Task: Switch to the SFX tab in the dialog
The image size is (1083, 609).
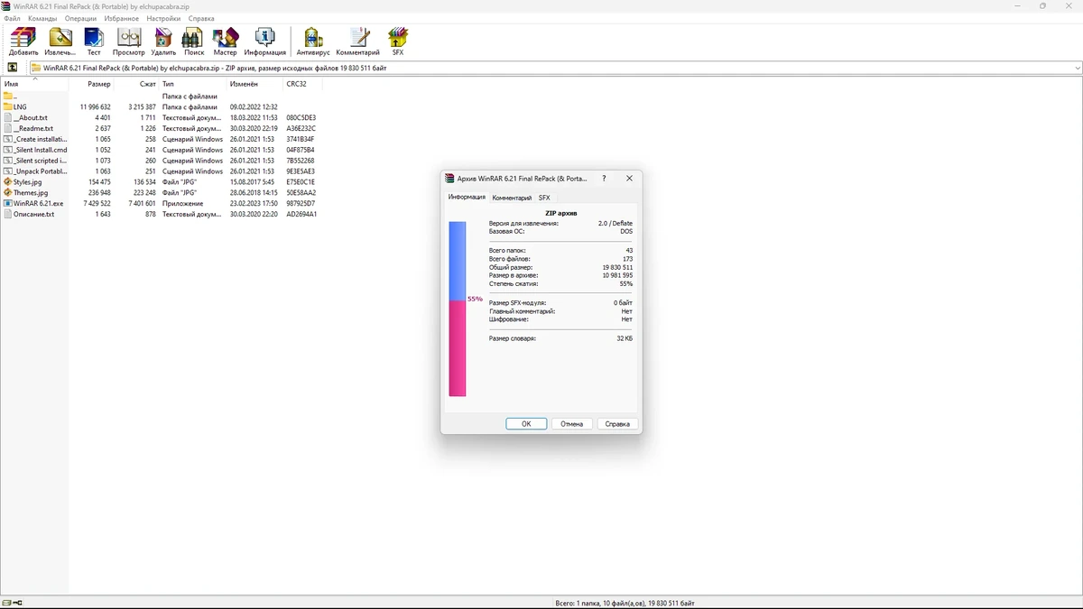Action: coord(544,198)
